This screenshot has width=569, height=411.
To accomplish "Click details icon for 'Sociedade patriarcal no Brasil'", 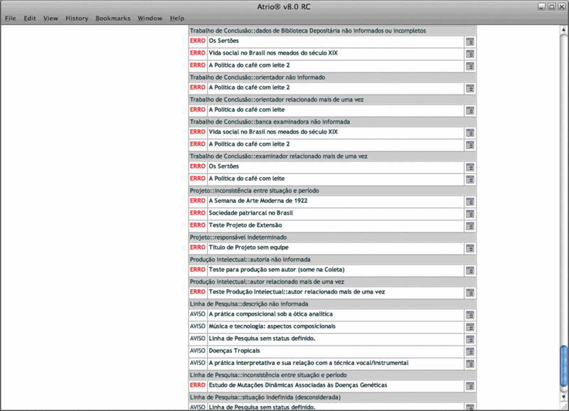I will coord(469,213).
